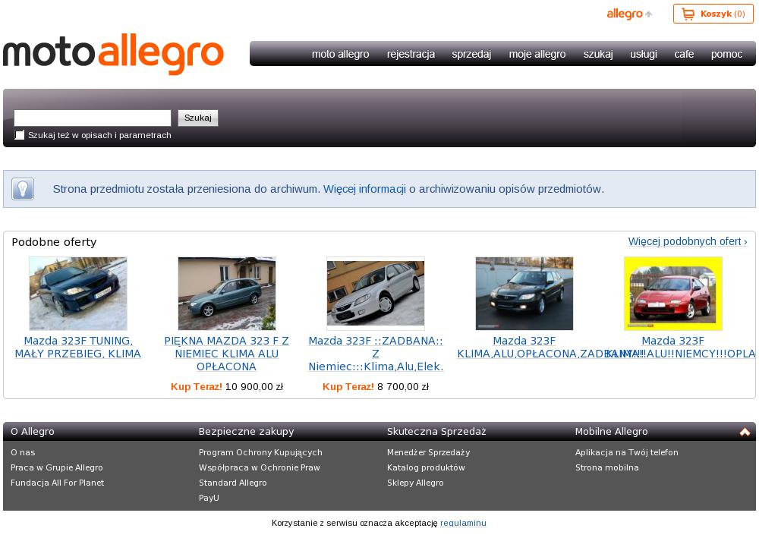Open 'Aplikacja na Twój telefon' footer link

[626, 452]
